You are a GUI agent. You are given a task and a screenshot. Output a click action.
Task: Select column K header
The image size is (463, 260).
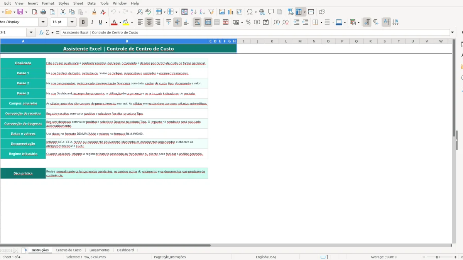click(x=272, y=41)
